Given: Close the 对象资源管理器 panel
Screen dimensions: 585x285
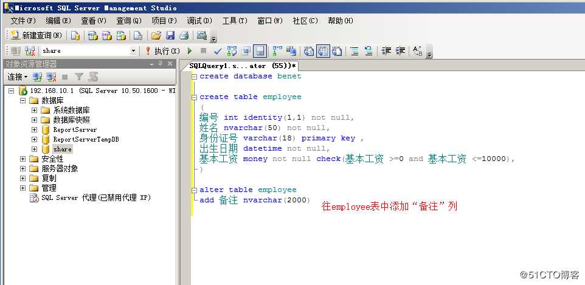Looking at the screenshot, I should (170, 64).
